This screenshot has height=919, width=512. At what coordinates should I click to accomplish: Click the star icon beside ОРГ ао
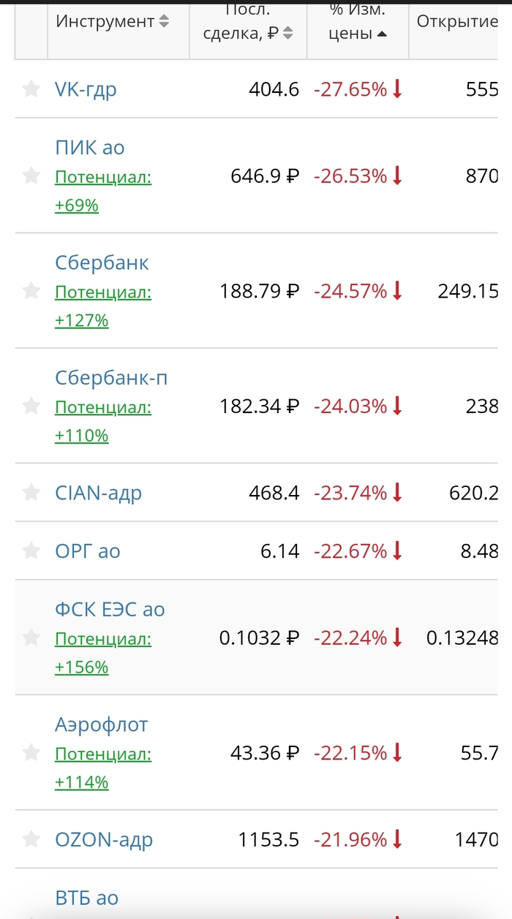tap(31, 551)
